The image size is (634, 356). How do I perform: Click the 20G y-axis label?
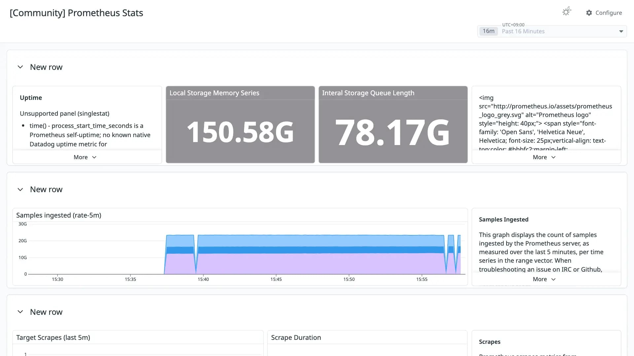22,241
